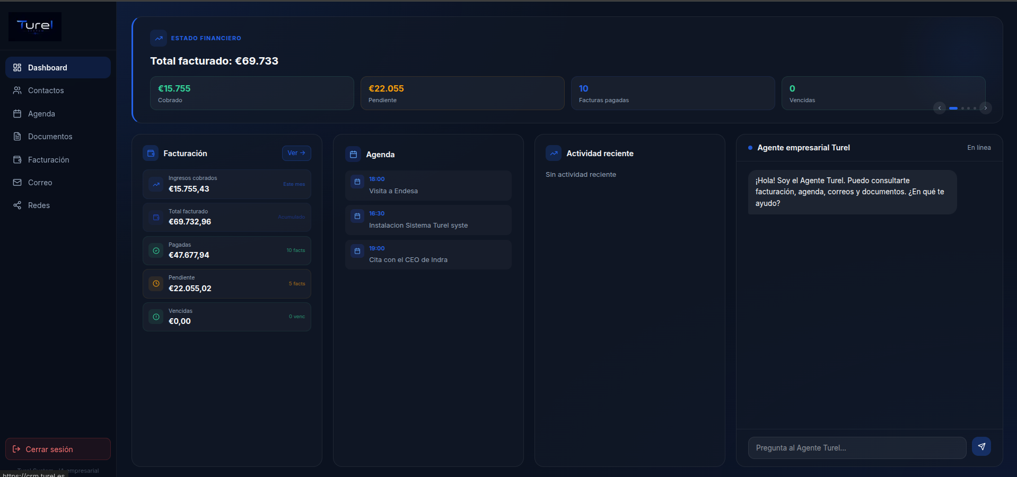Screen dimensions: 1017x477
Task: Open the Cita con el CEO de Indra
Action: [x=428, y=255]
